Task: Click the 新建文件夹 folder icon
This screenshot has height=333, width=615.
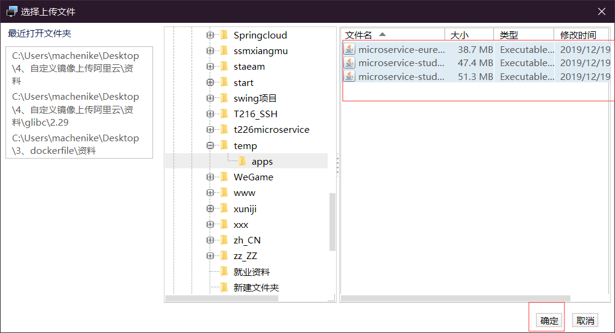Action: click(x=224, y=287)
